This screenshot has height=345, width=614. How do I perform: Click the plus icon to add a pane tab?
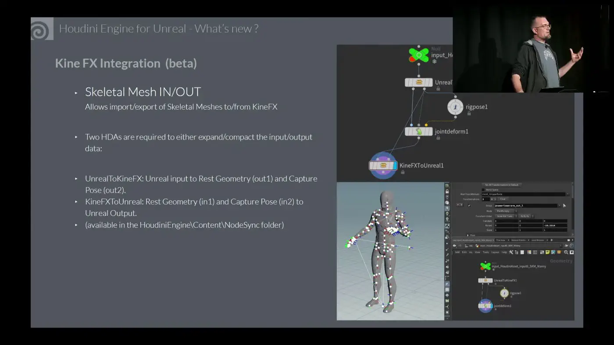click(552, 240)
